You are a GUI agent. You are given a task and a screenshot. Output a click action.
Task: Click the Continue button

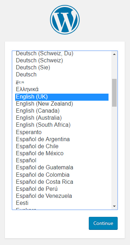click(x=103, y=223)
